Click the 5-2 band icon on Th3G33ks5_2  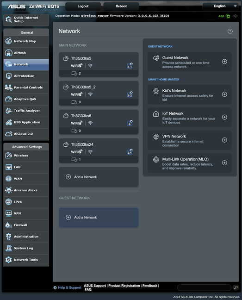tap(130, 94)
